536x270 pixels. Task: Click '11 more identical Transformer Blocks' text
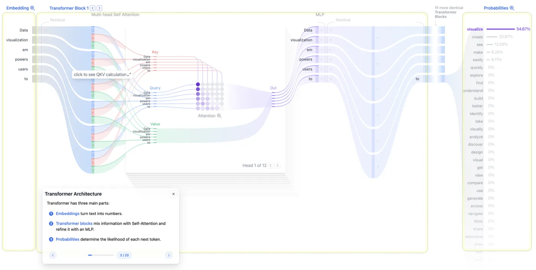449,12
